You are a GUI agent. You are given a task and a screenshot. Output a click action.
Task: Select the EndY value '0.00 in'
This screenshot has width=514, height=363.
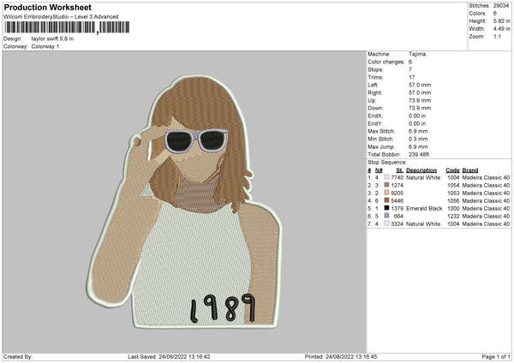(x=417, y=123)
